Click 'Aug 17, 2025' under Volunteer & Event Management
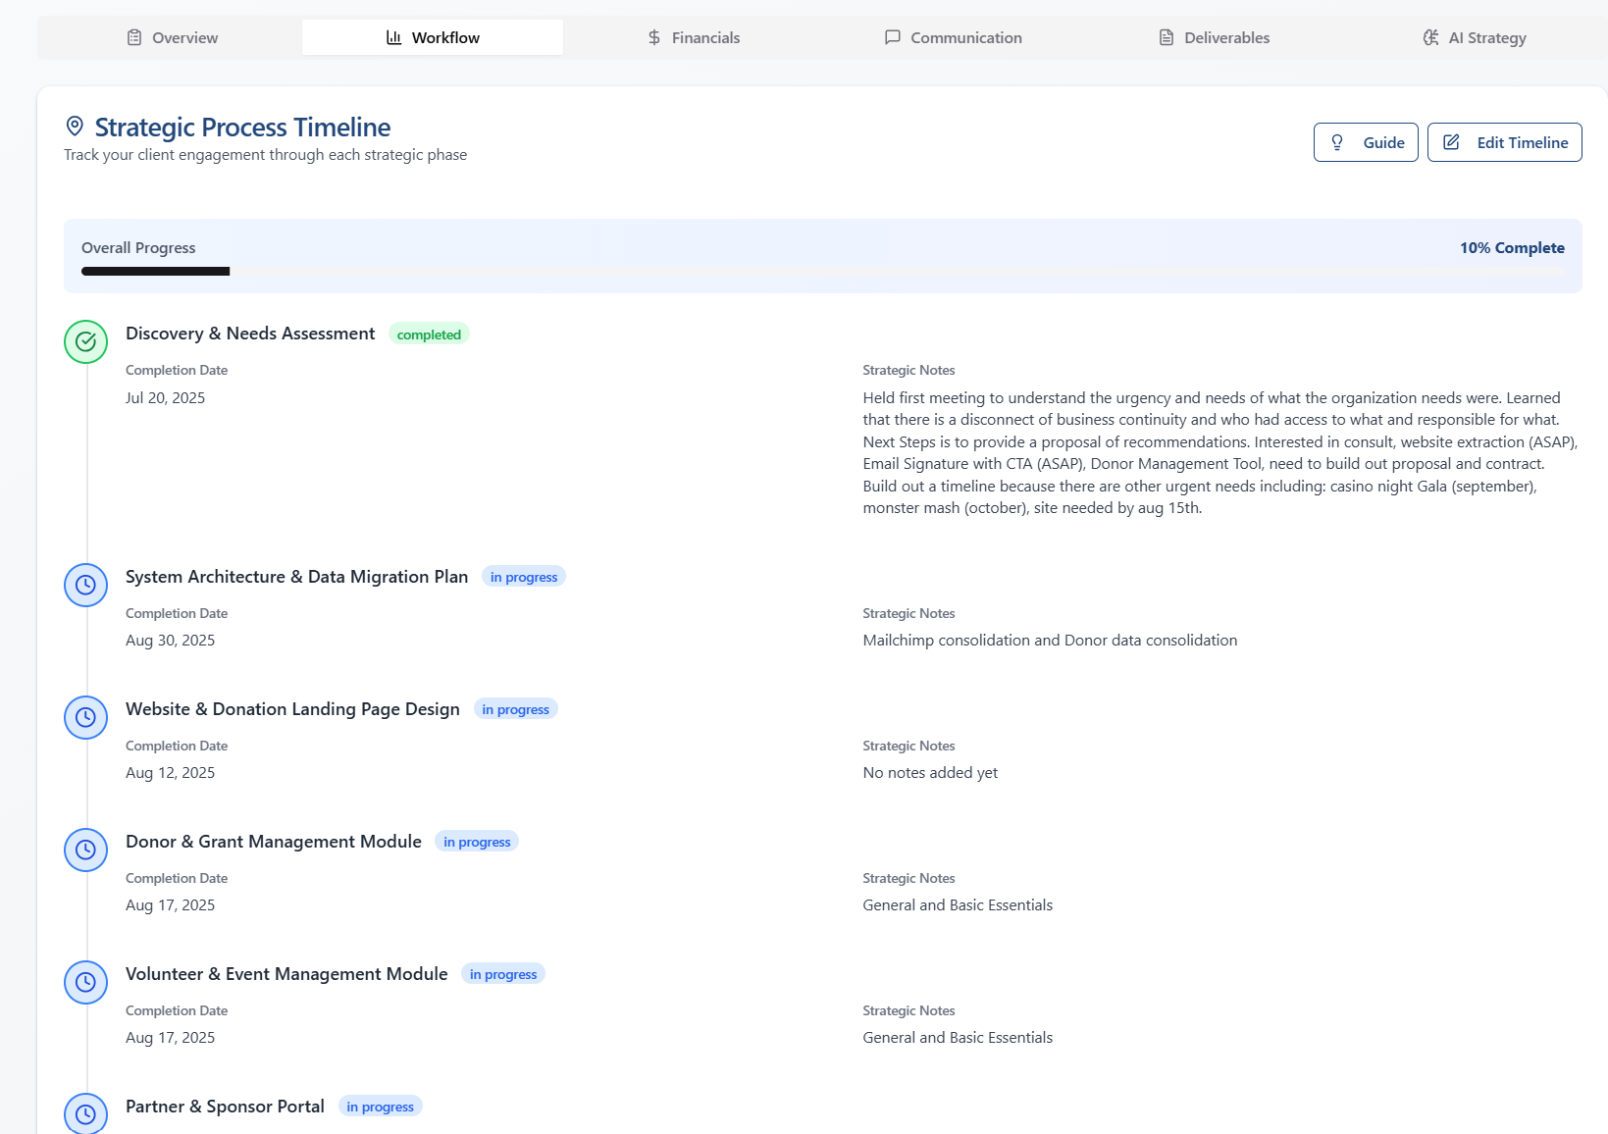 coord(170,1037)
